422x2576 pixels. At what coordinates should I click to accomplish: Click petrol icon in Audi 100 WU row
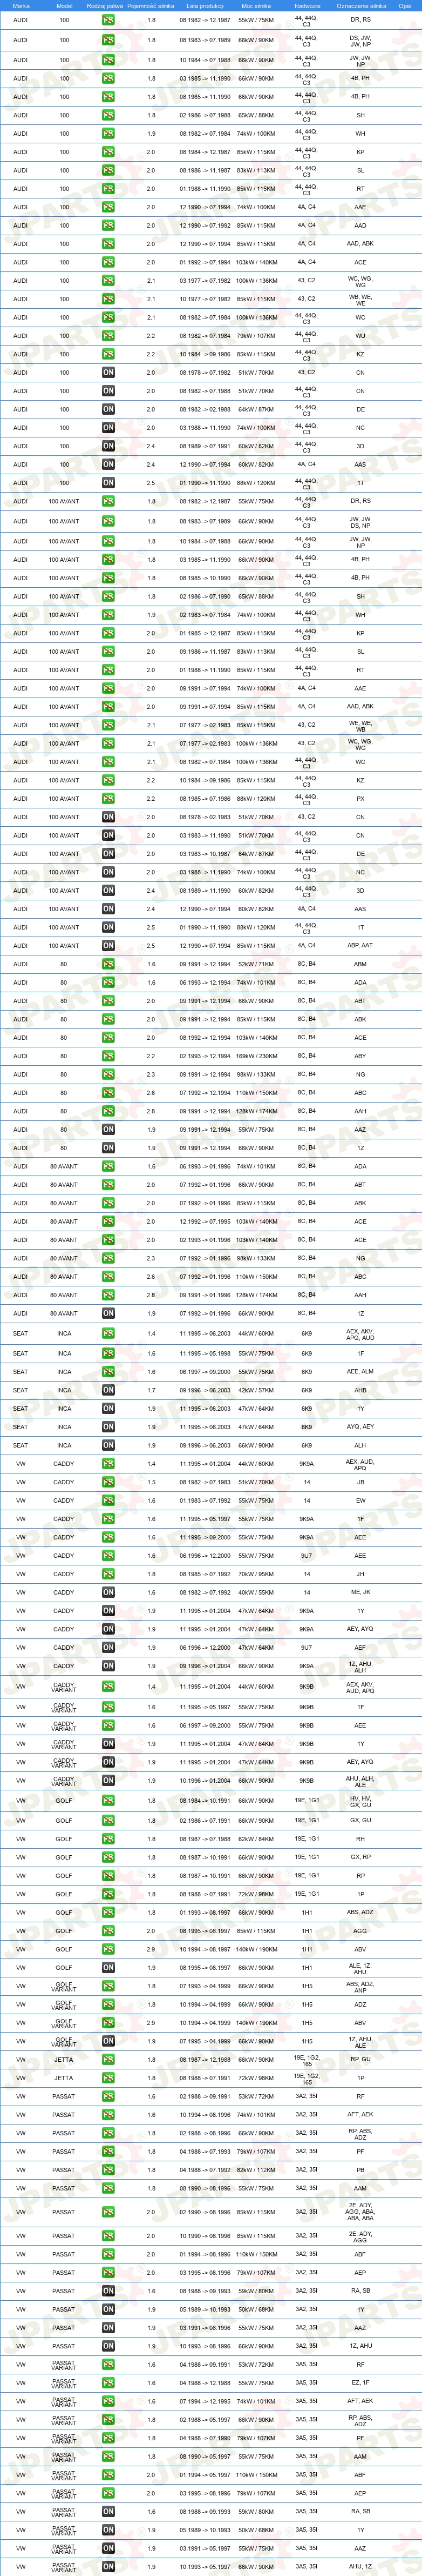coord(108,336)
